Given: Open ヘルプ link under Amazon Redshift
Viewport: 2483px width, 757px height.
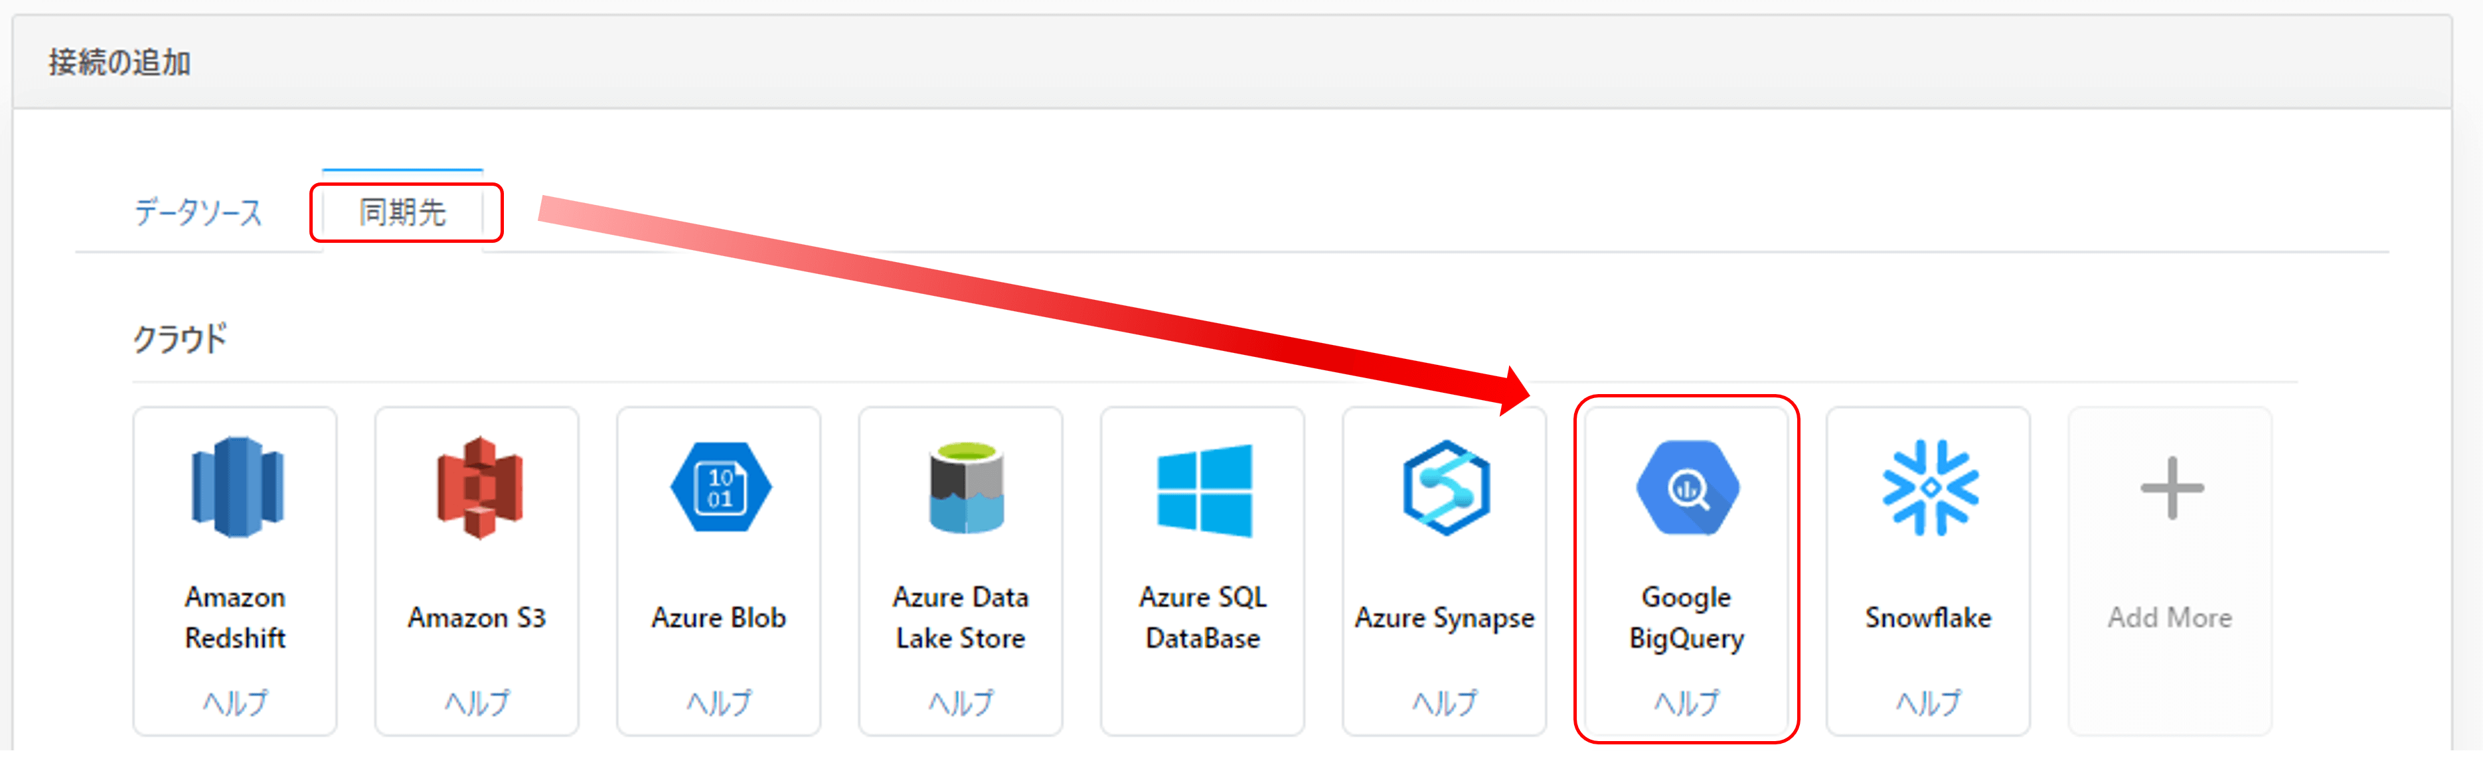Looking at the screenshot, I should (x=235, y=702).
